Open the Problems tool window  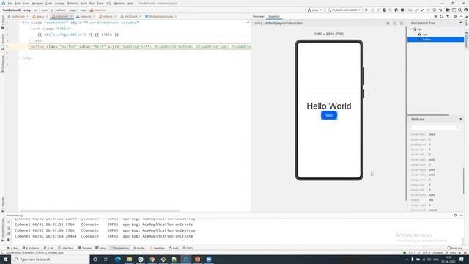(x=31, y=248)
